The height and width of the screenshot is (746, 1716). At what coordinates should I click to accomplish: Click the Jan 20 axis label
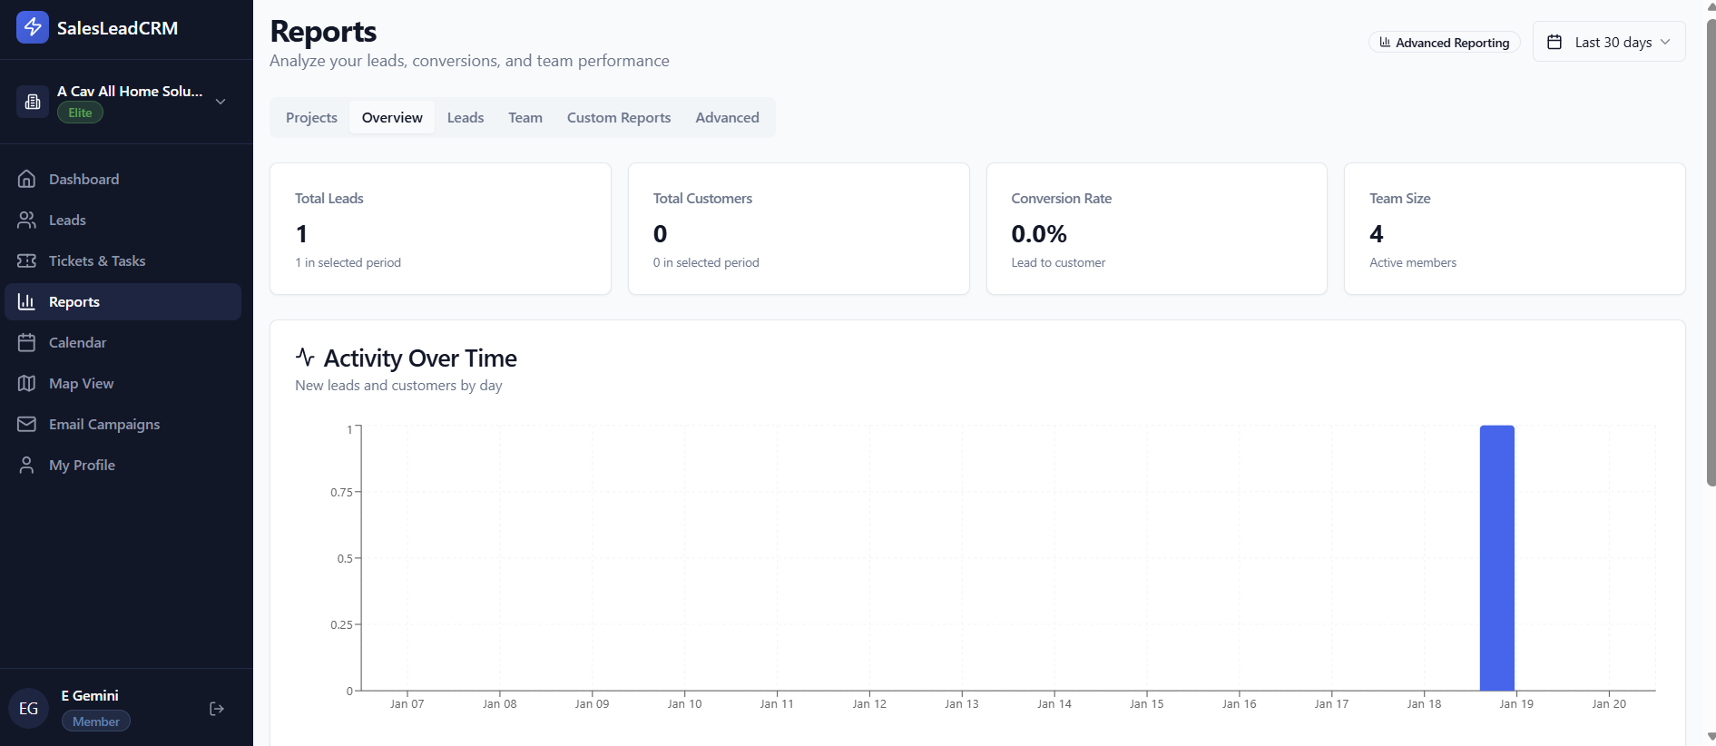1609,703
